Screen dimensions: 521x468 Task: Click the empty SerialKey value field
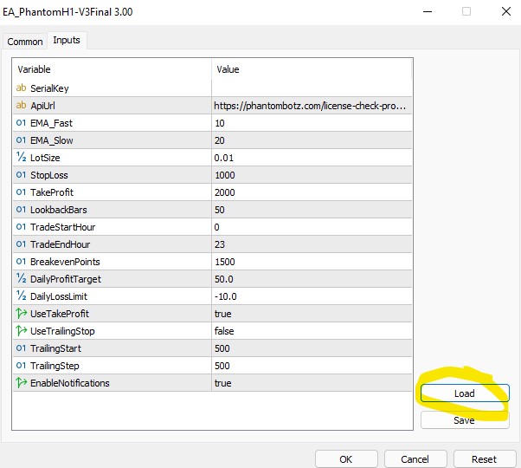click(312, 88)
